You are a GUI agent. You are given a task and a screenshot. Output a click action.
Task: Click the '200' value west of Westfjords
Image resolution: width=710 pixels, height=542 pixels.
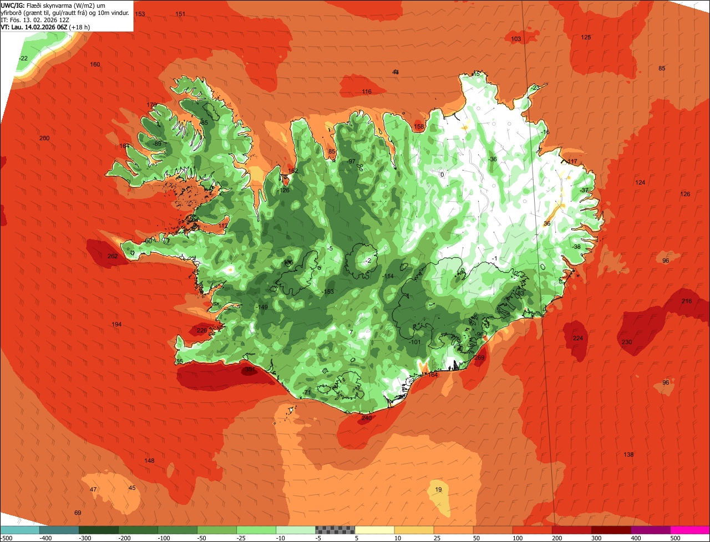(44, 138)
